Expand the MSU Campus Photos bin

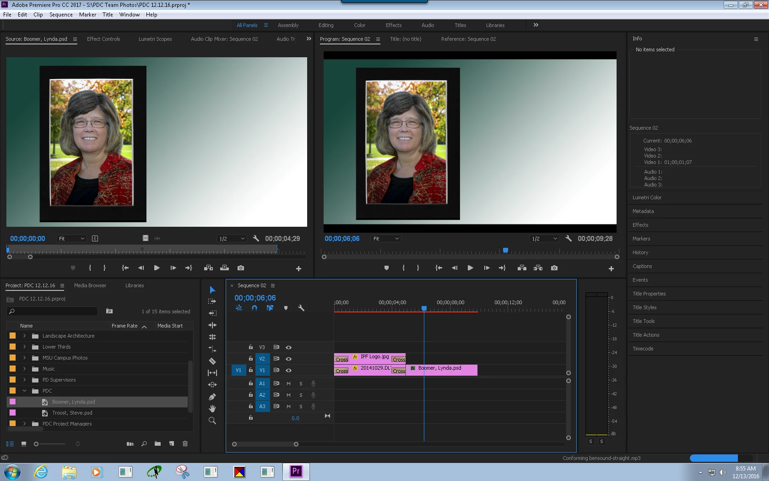point(25,358)
